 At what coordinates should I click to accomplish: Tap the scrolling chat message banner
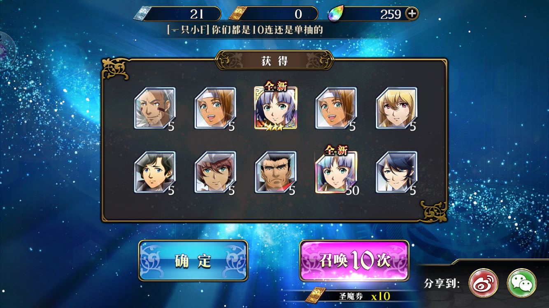click(245, 30)
